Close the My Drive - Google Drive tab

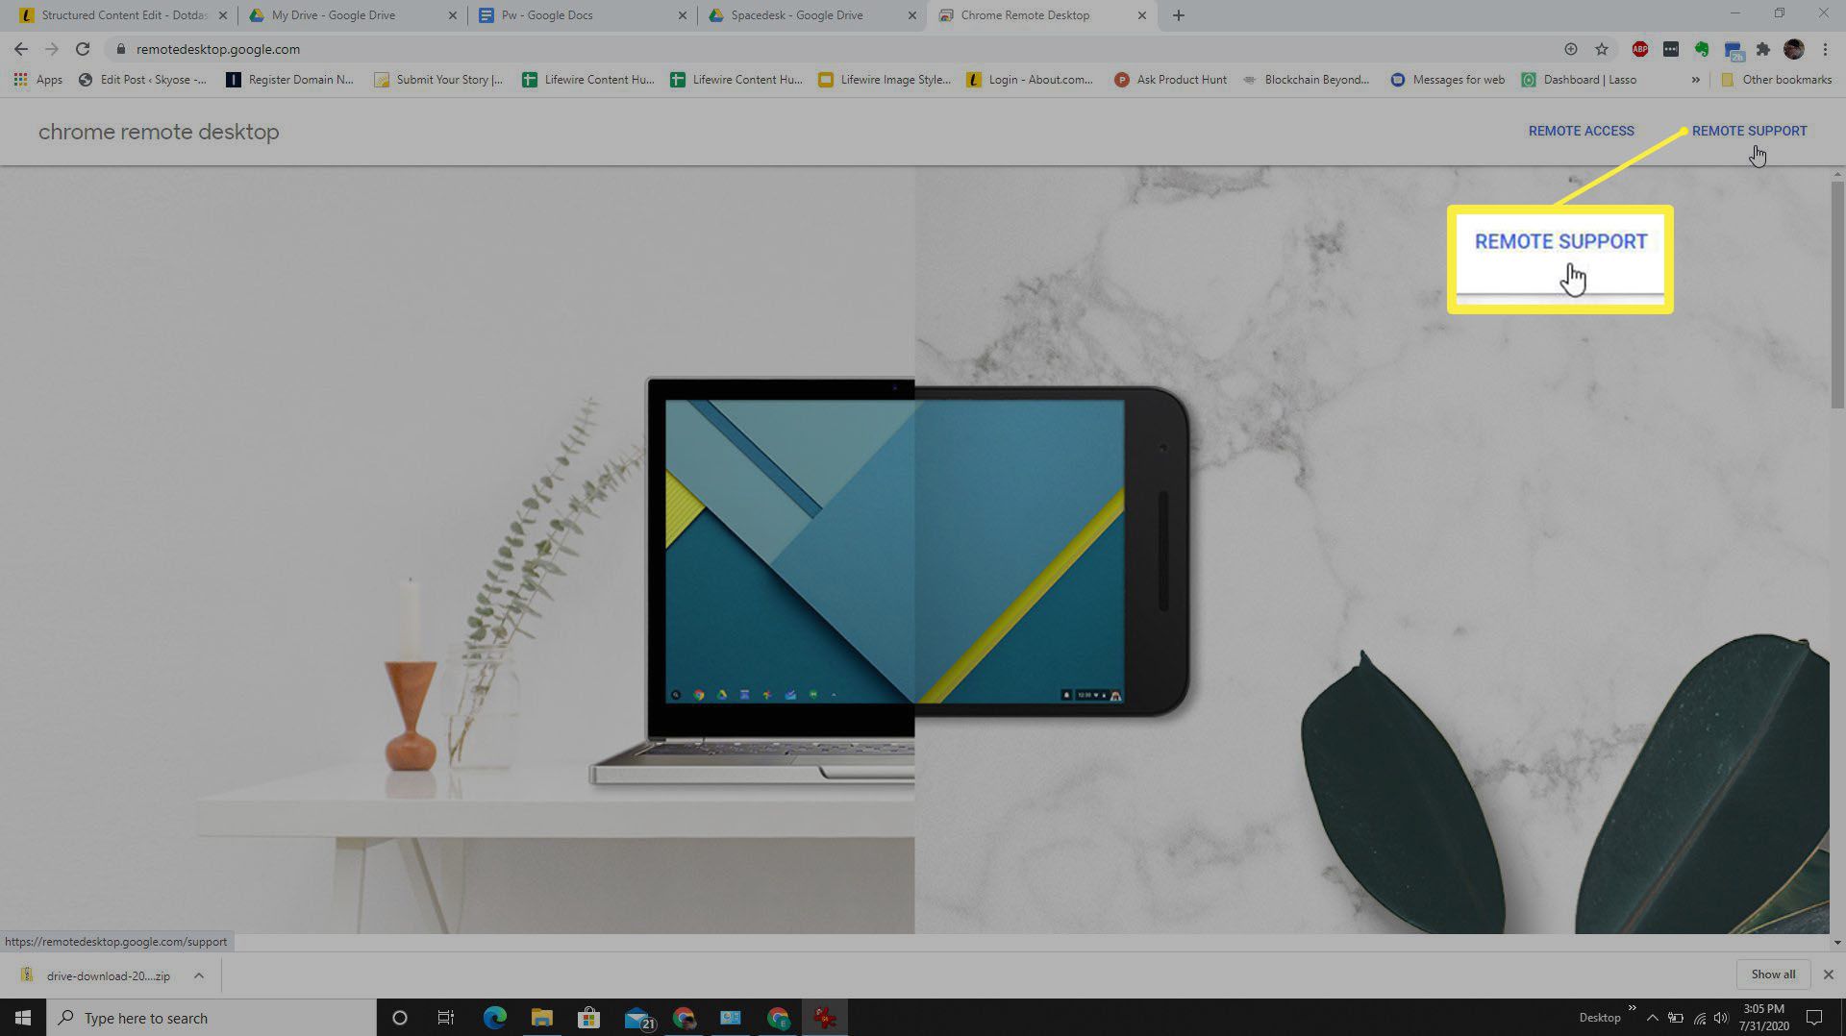coord(453,15)
